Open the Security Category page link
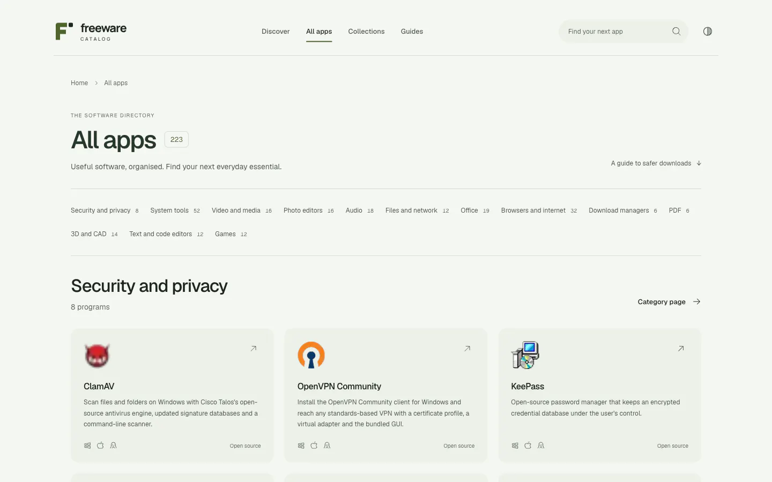The height and width of the screenshot is (482, 772). tap(669, 302)
